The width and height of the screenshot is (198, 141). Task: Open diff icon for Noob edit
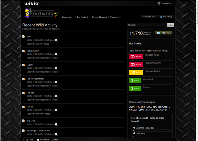pos(56,110)
